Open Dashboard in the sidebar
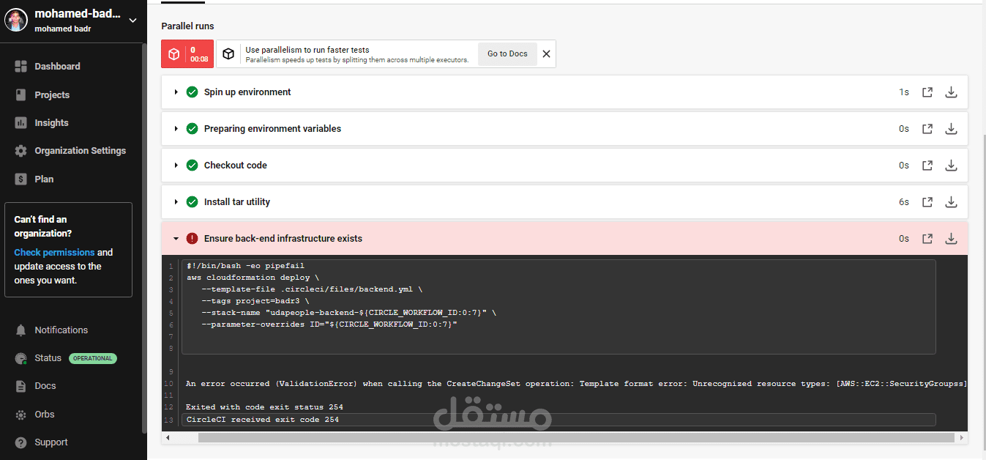The height and width of the screenshot is (460, 986). click(x=57, y=67)
